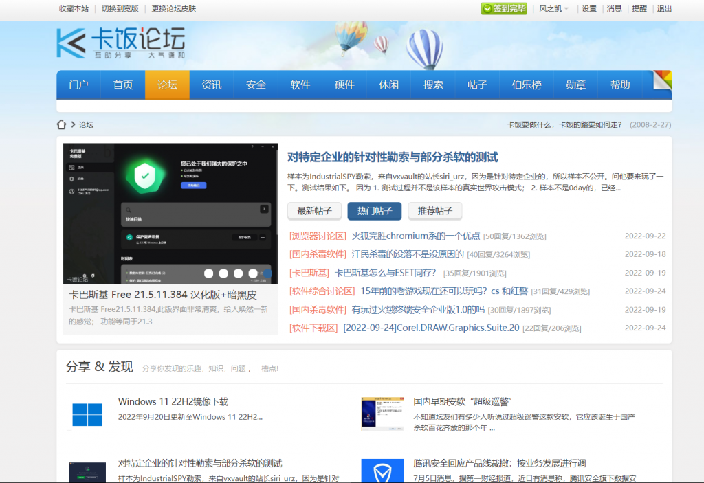Open lower 对特定企业的针对性勒索 title
This screenshot has width=704, height=483.
[200, 463]
